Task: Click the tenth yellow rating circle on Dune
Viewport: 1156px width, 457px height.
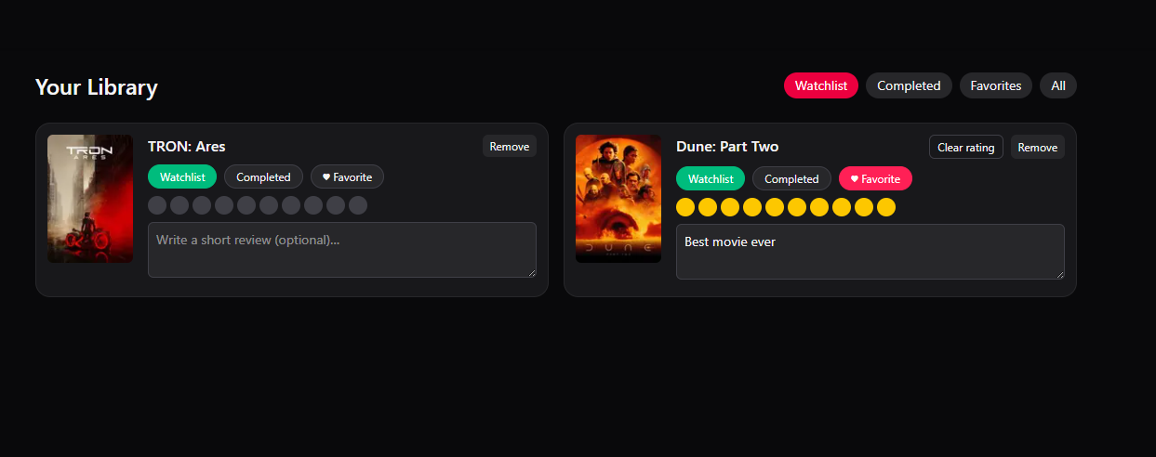Action: pos(886,207)
